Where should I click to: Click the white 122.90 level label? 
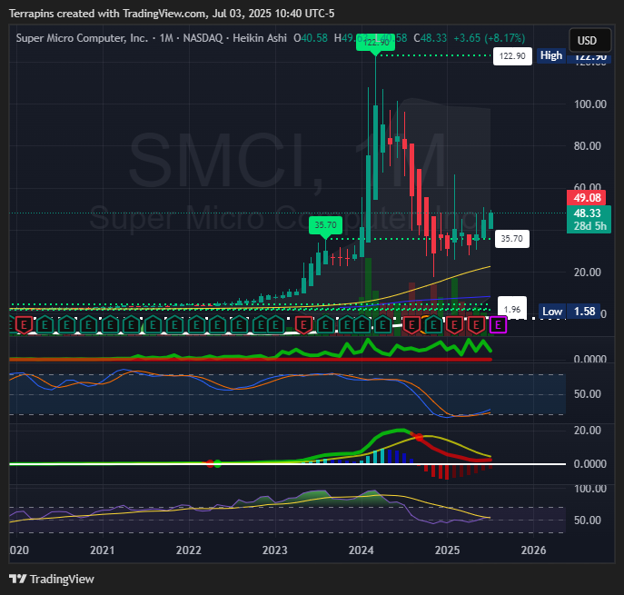click(512, 56)
